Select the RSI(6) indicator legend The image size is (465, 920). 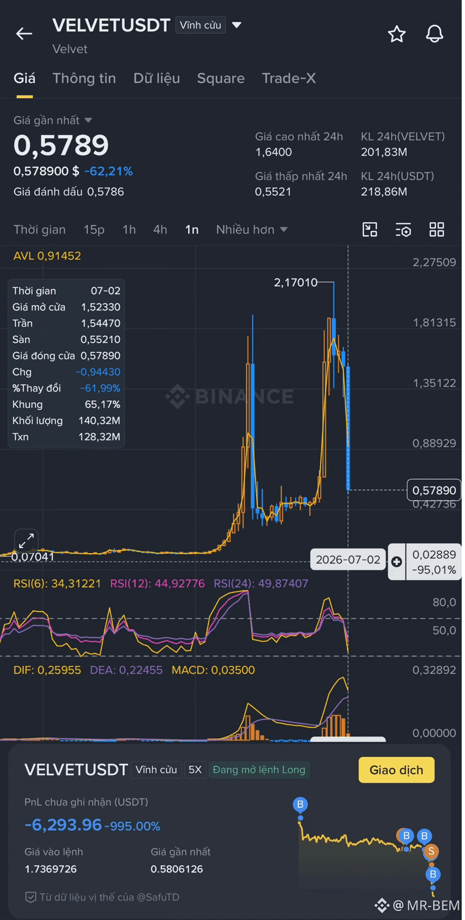(x=57, y=583)
